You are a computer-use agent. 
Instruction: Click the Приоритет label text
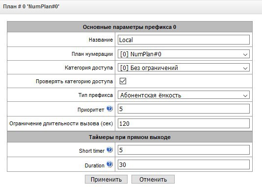point(91,110)
